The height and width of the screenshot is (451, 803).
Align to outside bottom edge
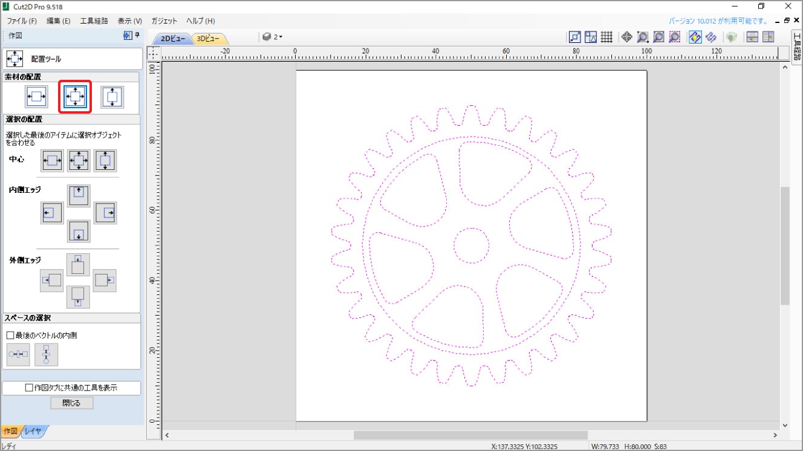[78, 297]
